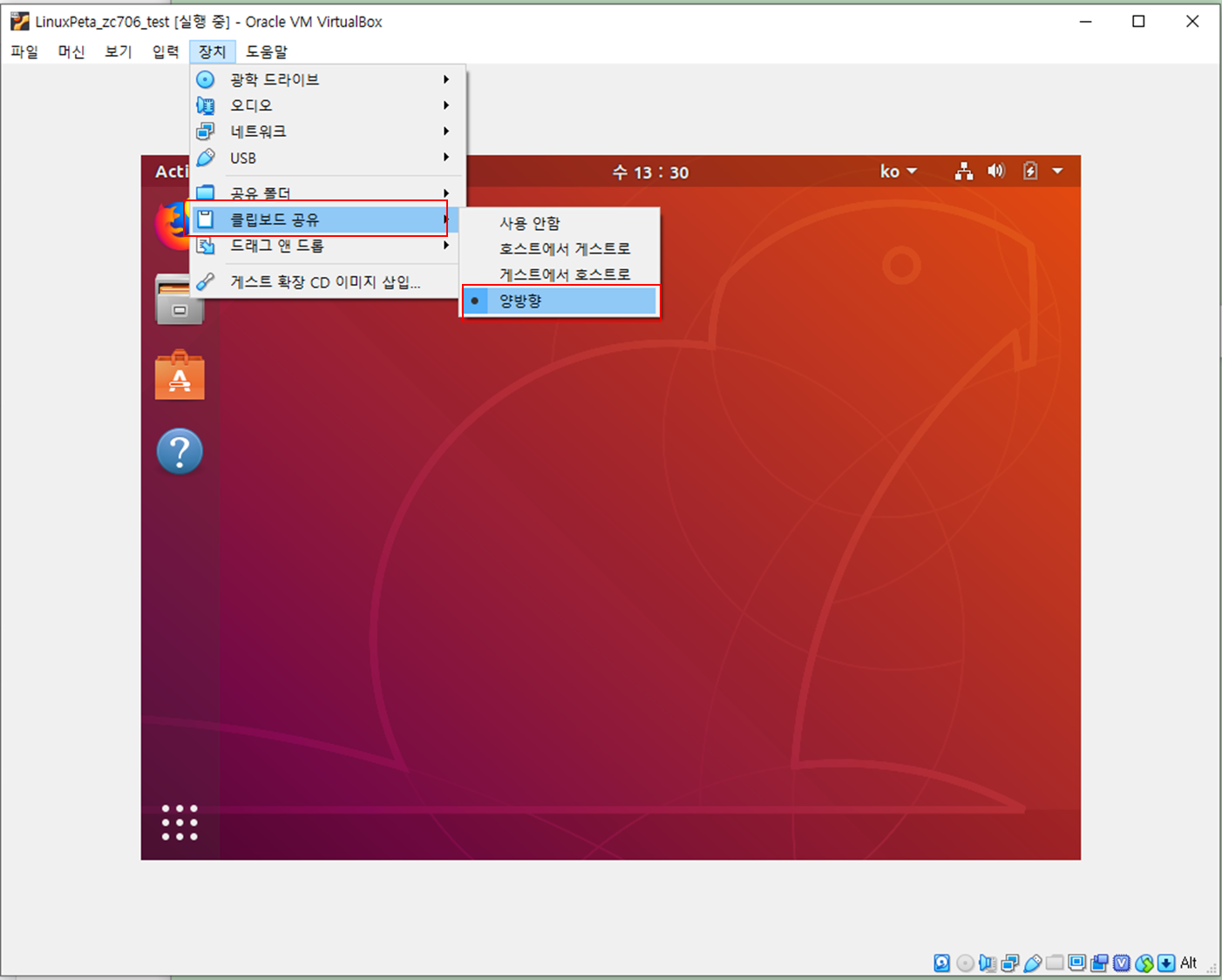Viewport: 1222px width, 980px height.
Task: Click the Ubuntu battery icon
Action: pyautogui.click(x=1030, y=171)
